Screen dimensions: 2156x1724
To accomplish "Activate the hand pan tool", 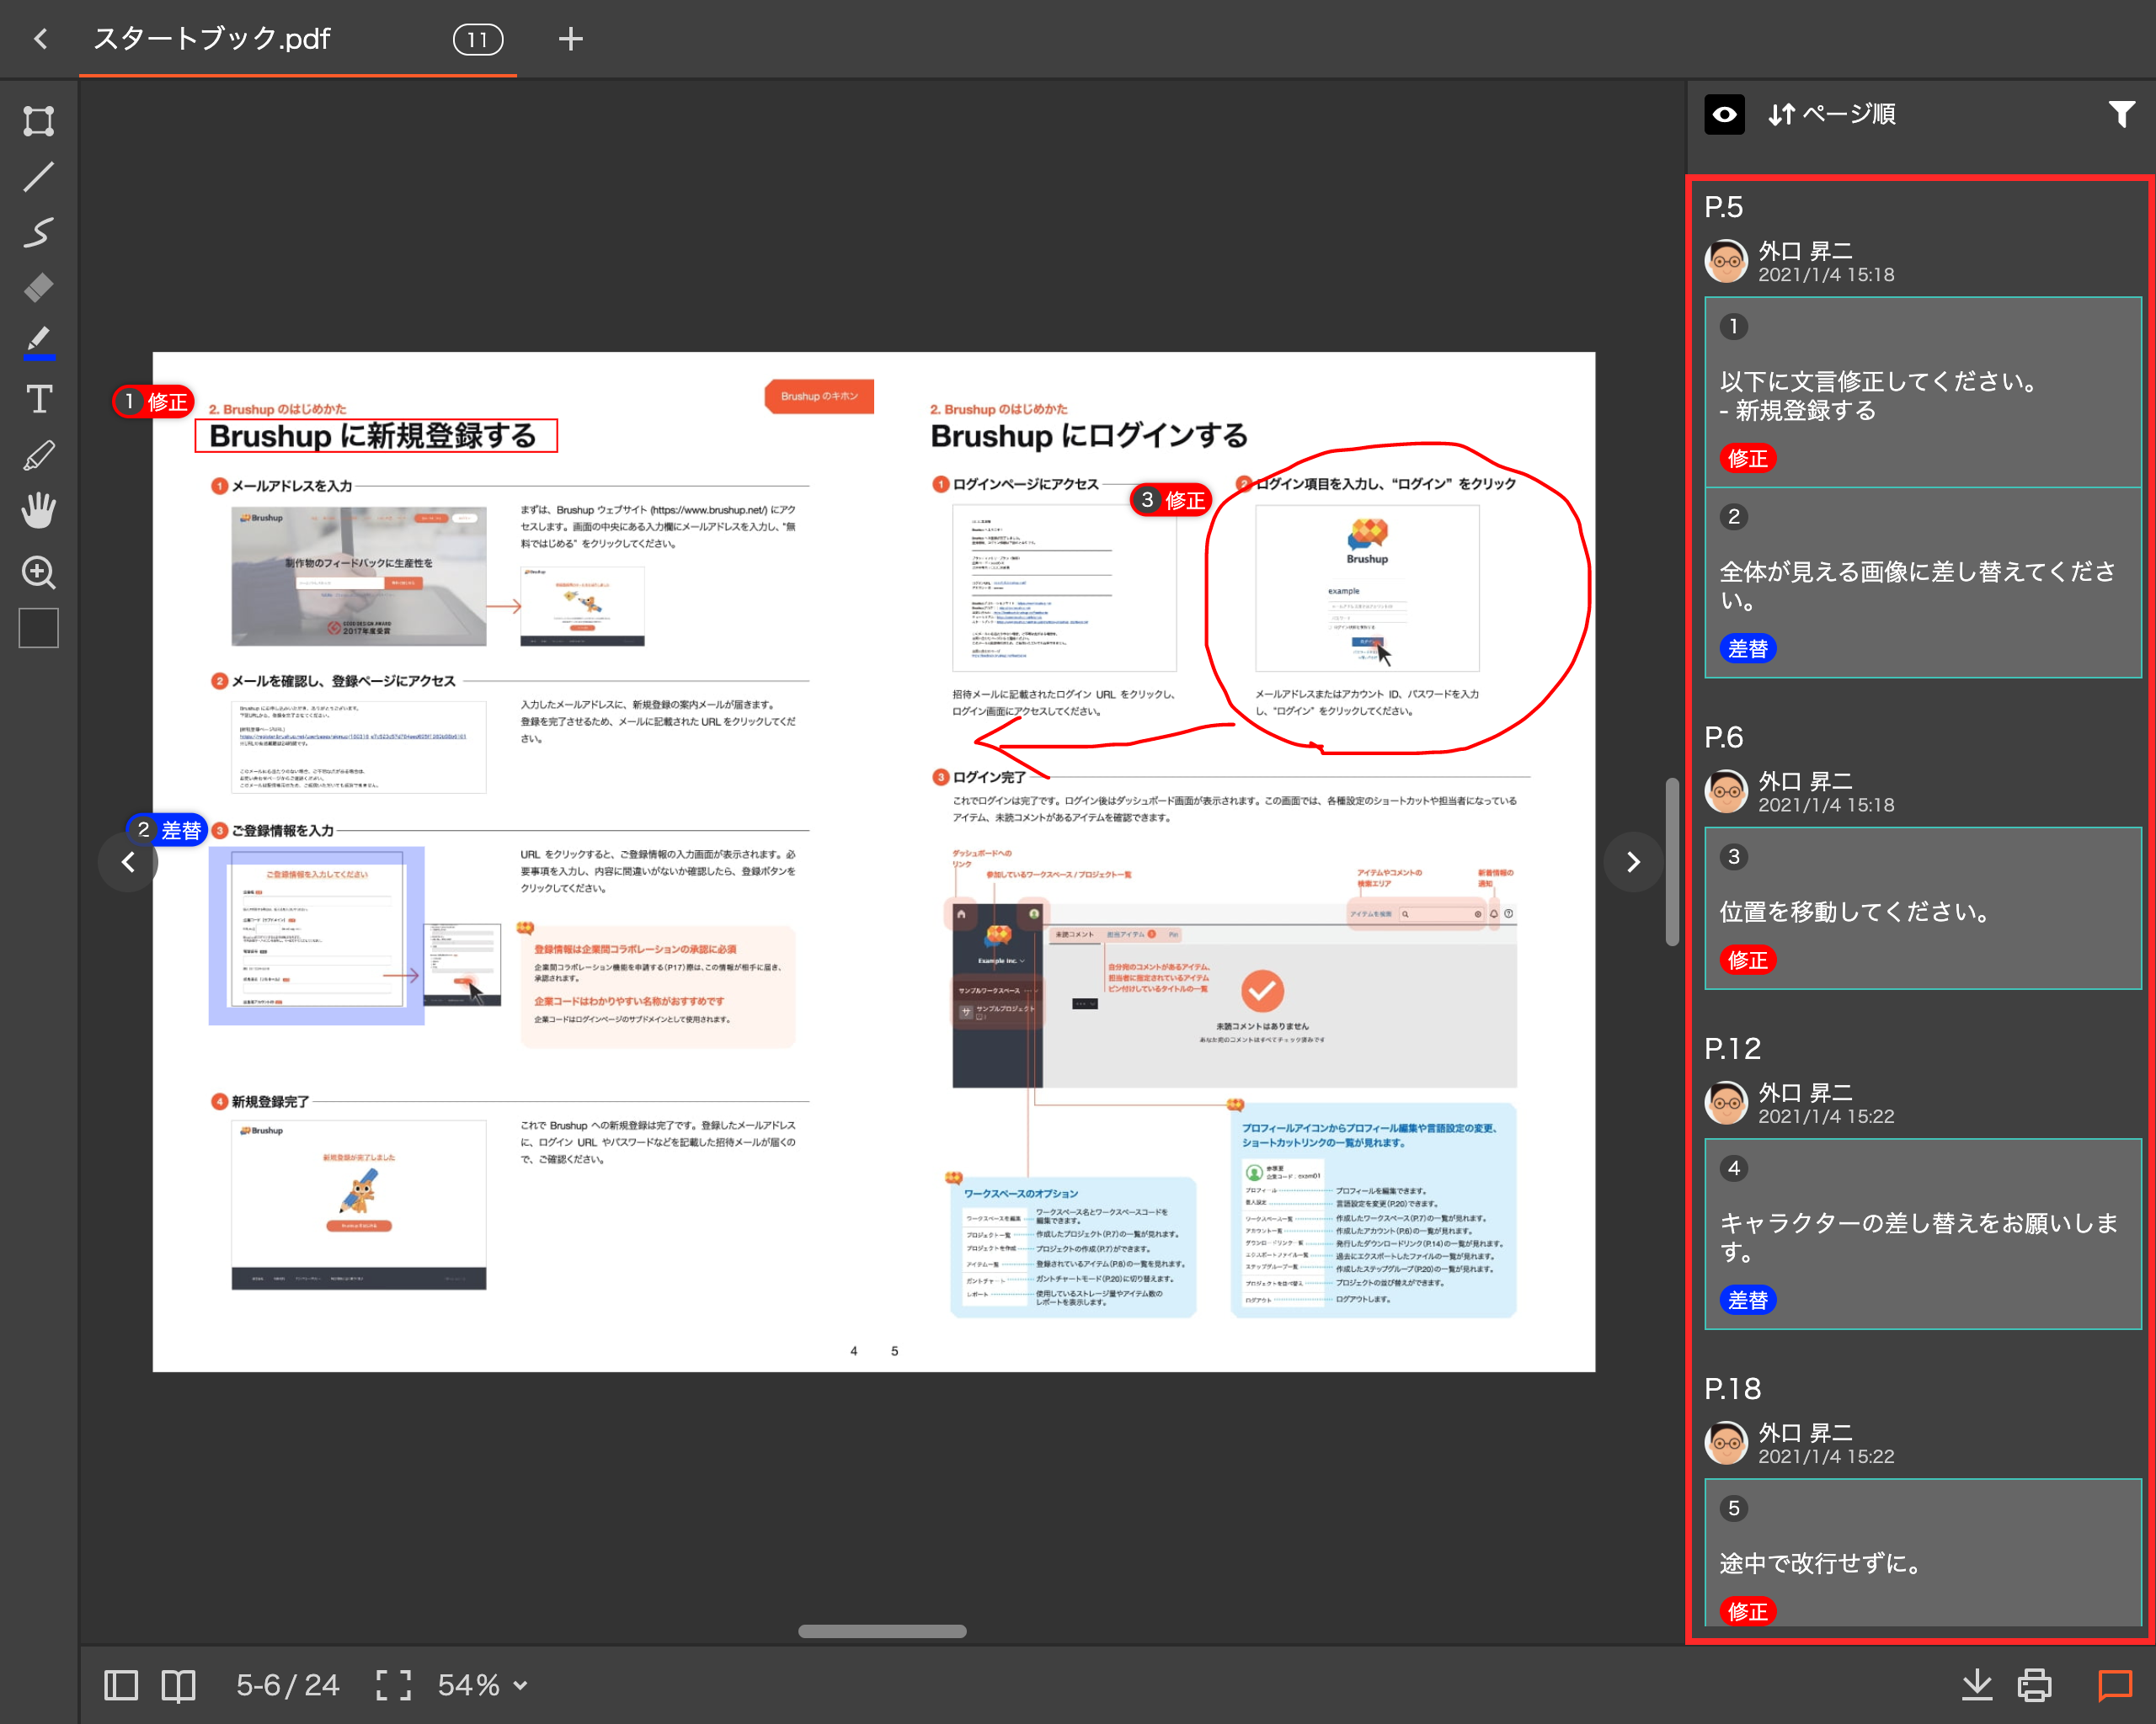I will [38, 511].
